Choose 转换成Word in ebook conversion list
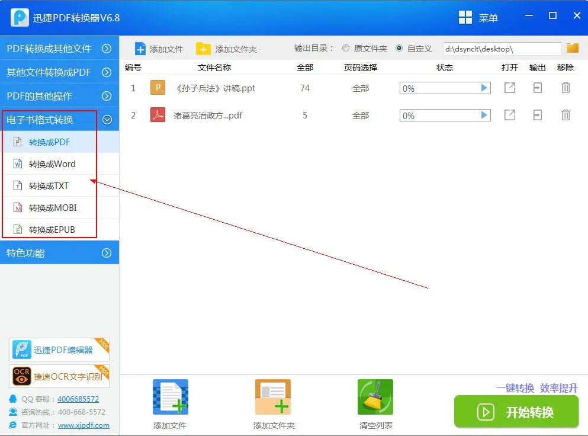 tap(59, 164)
